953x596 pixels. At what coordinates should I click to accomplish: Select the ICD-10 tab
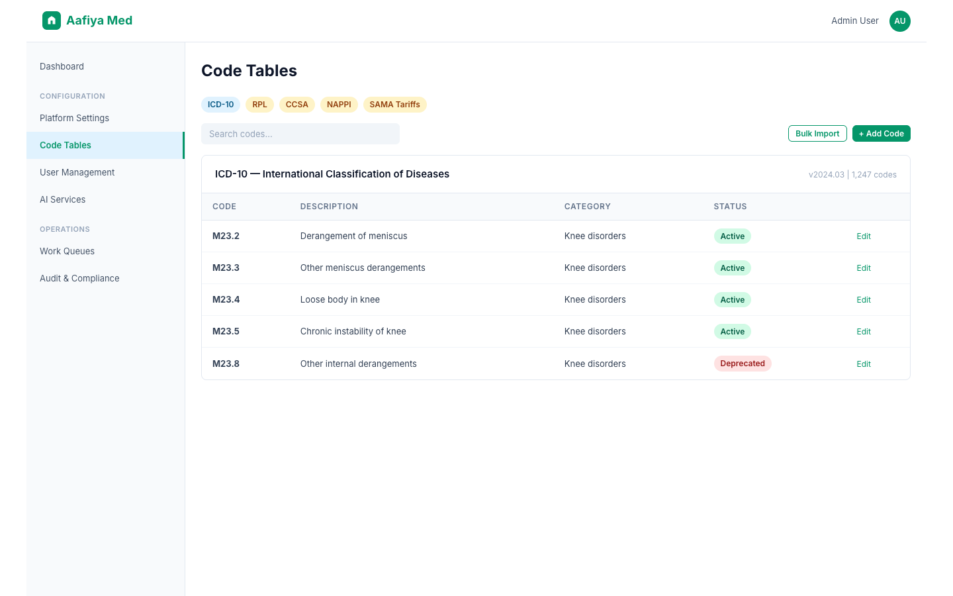point(220,105)
